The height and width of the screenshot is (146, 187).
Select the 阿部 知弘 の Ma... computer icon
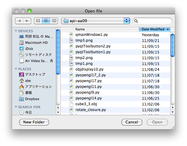pos(22,36)
